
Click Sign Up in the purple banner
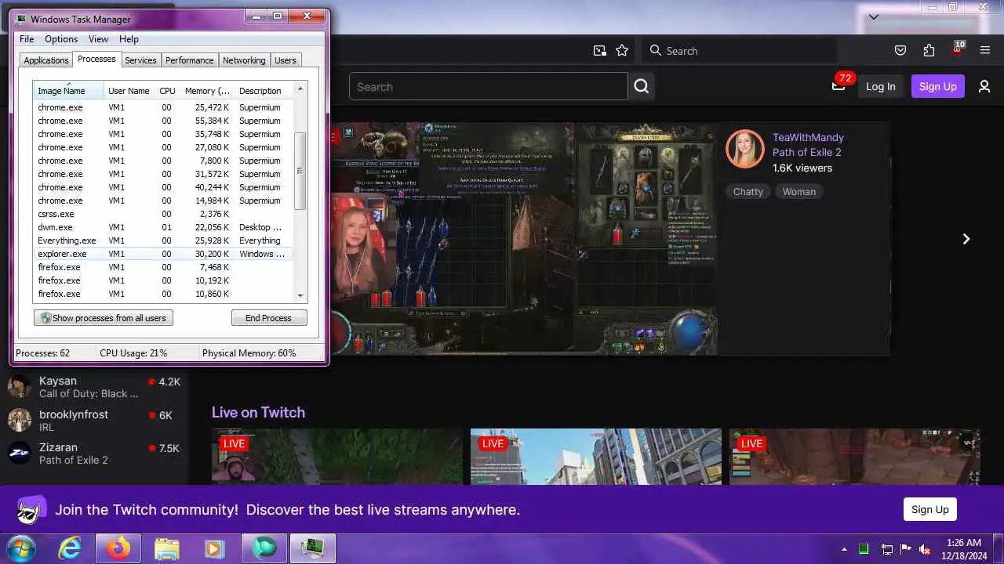[929, 509]
